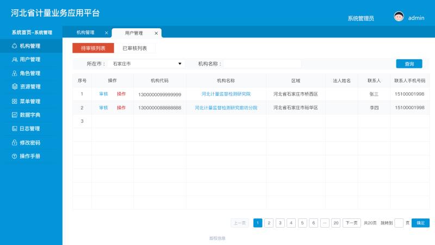The image size is (435, 245).
Task: Click 审核 for the second row
Action: pos(103,108)
